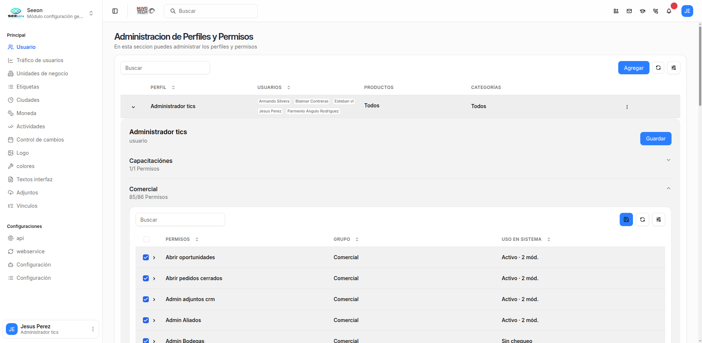Open the graduation cap training icon
Viewport: 702px width, 343px height.
[642, 11]
